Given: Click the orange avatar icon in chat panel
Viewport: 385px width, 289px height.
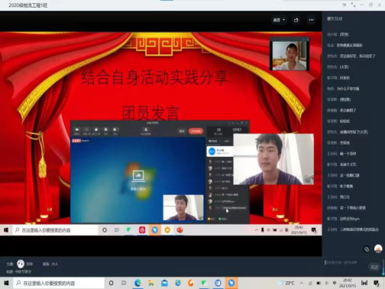Looking at the screenshot, I should tap(378, 248).
